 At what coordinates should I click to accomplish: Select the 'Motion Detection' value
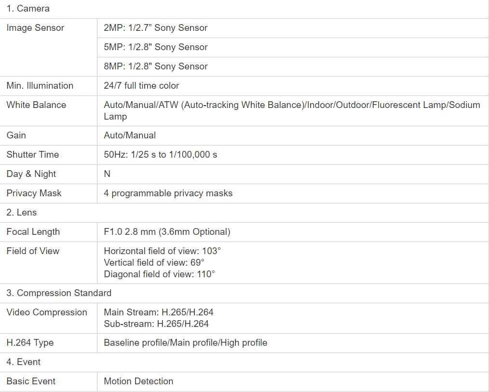pyautogui.click(x=138, y=381)
